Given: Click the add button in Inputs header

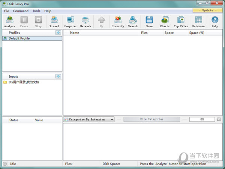Looking at the screenshot, I should [58, 76].
